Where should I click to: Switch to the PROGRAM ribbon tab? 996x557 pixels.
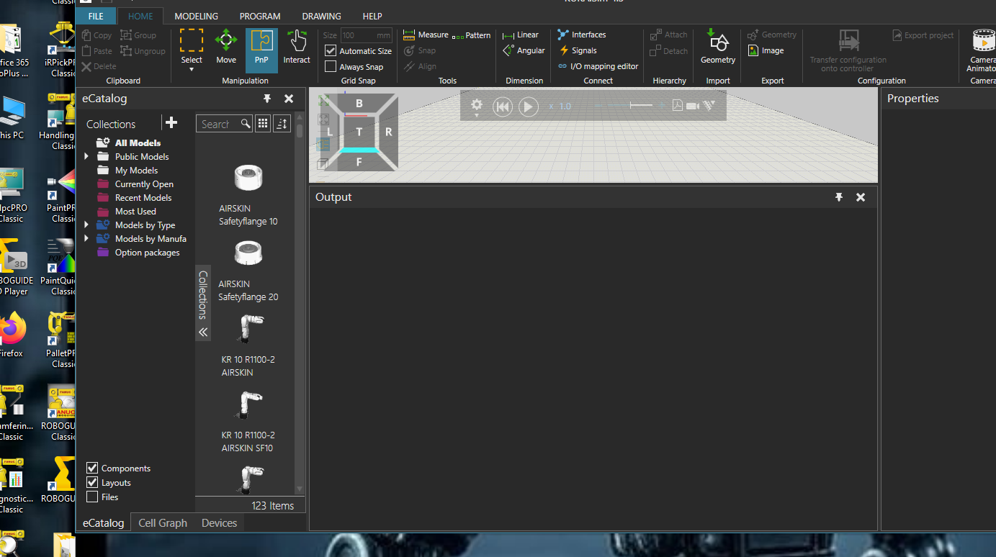pos(260,16)
